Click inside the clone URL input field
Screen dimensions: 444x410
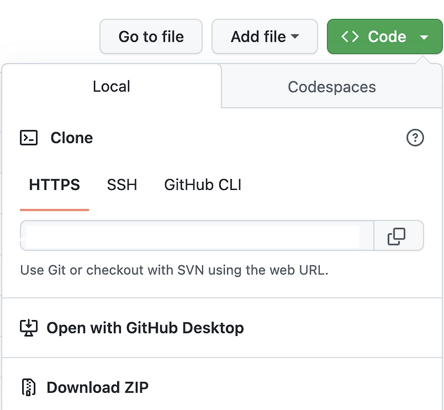click(194, 236)
